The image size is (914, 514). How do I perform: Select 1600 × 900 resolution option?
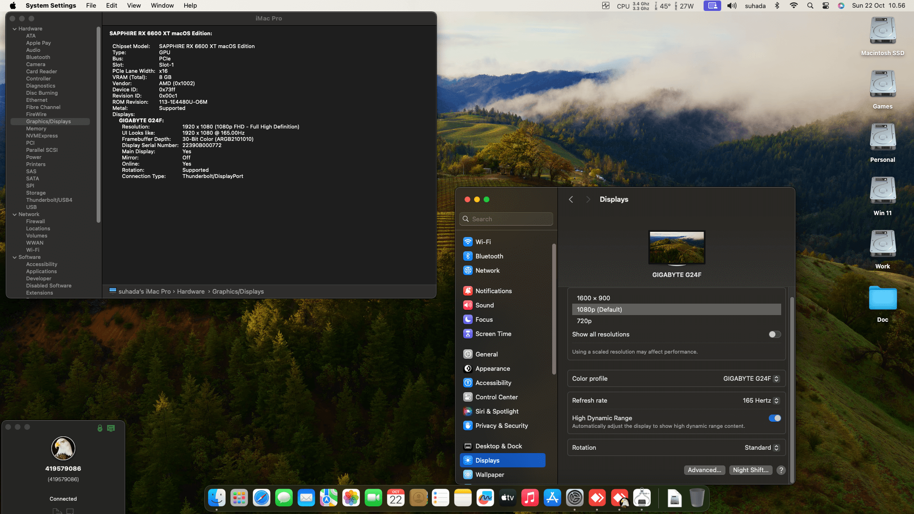593,298
